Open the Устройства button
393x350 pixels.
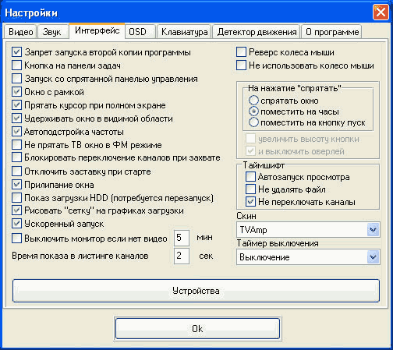point(196,291)
